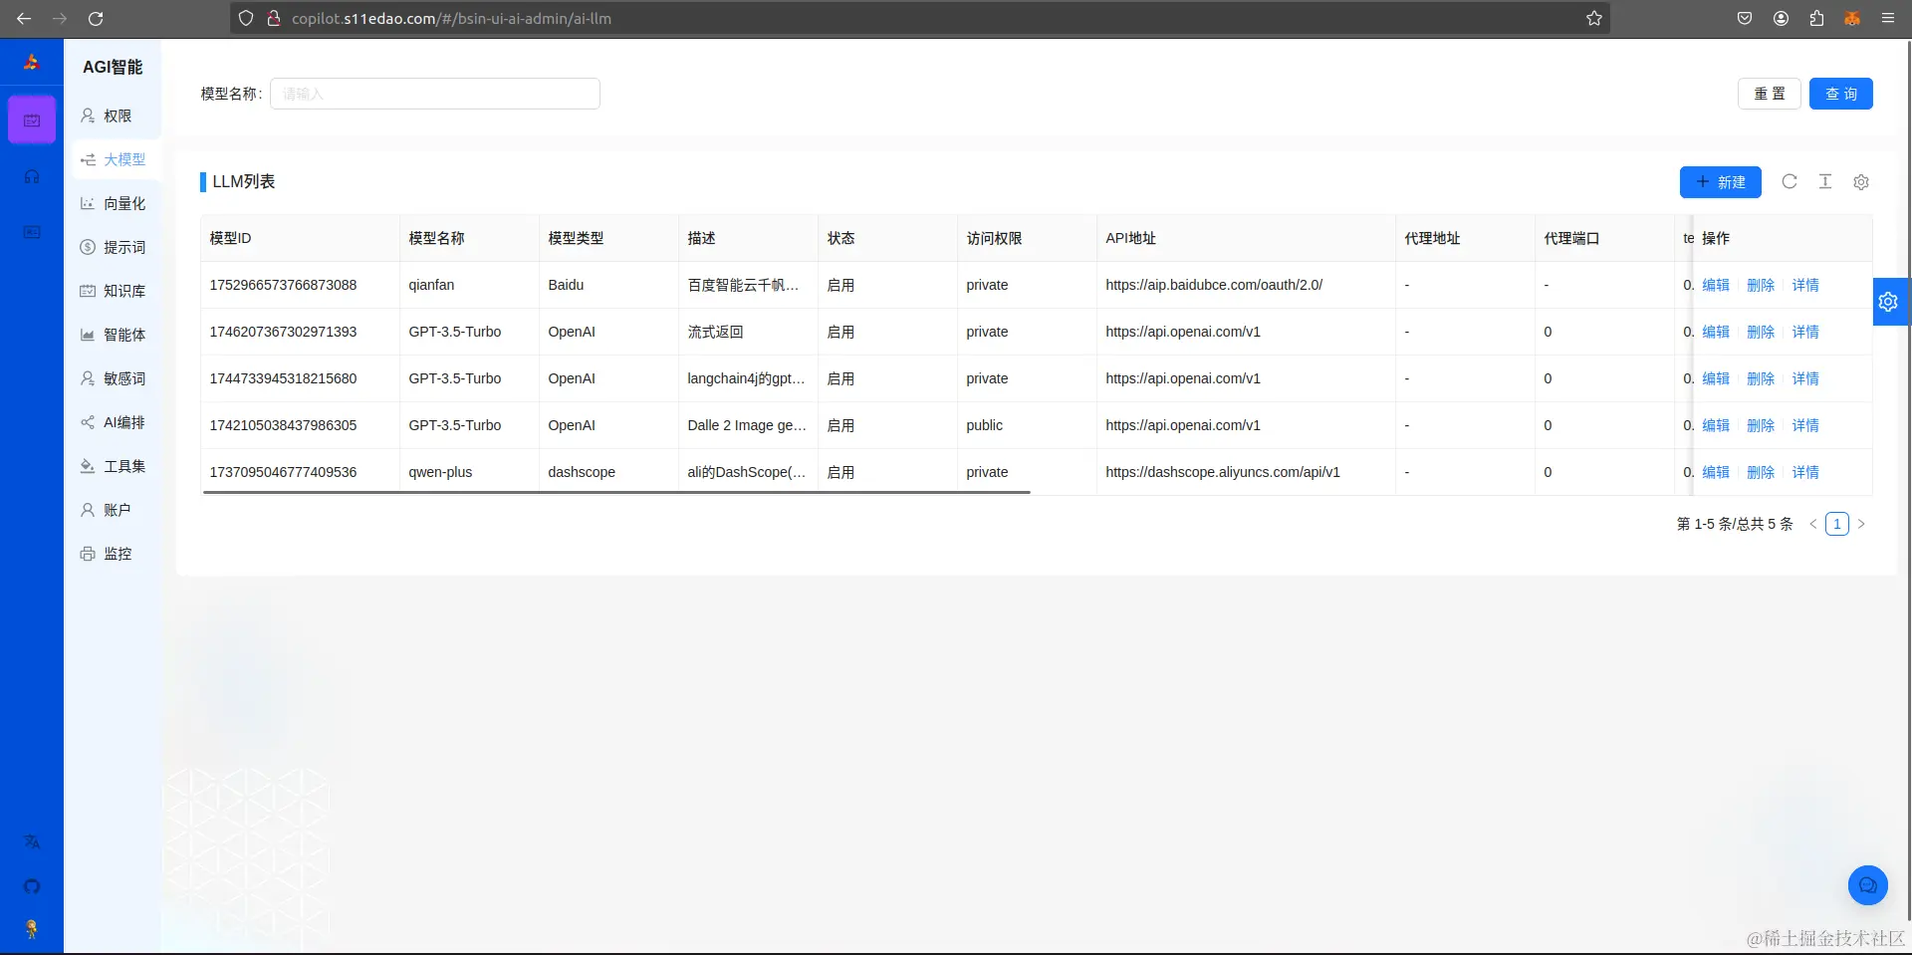Viewport: 1912px width, 955px height.
Task: Open table column settings gear
Action: click(x=1861, y=182)
